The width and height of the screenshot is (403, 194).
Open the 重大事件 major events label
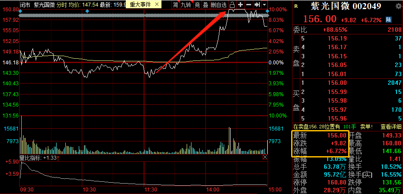coord(141,4)
